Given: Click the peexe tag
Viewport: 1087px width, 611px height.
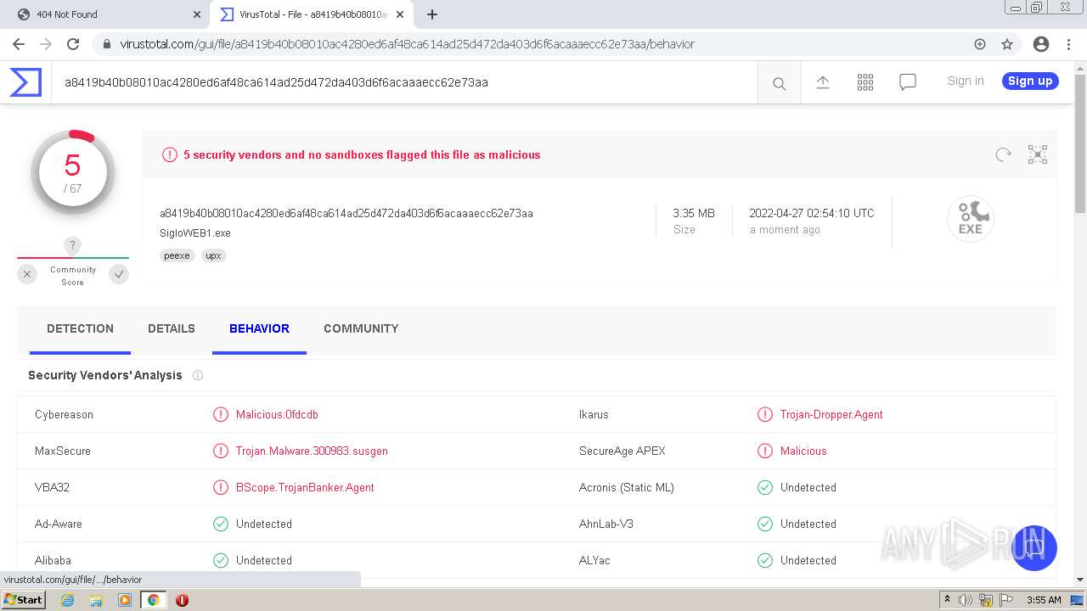Looking at the screenshot, I should 177,255.
